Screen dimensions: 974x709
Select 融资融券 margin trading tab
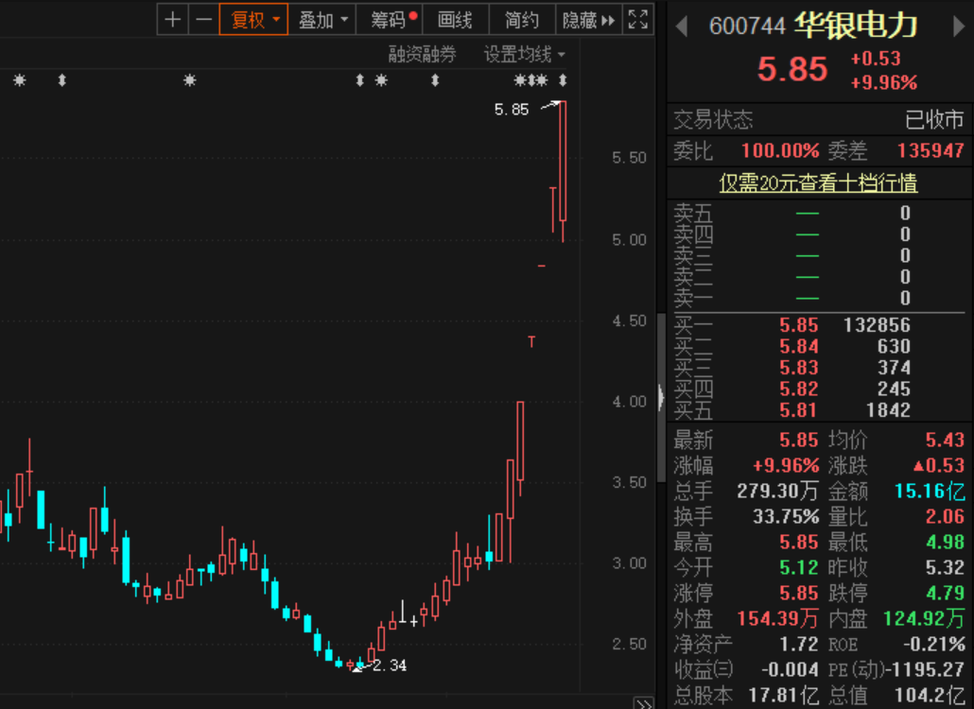point(422,55)
